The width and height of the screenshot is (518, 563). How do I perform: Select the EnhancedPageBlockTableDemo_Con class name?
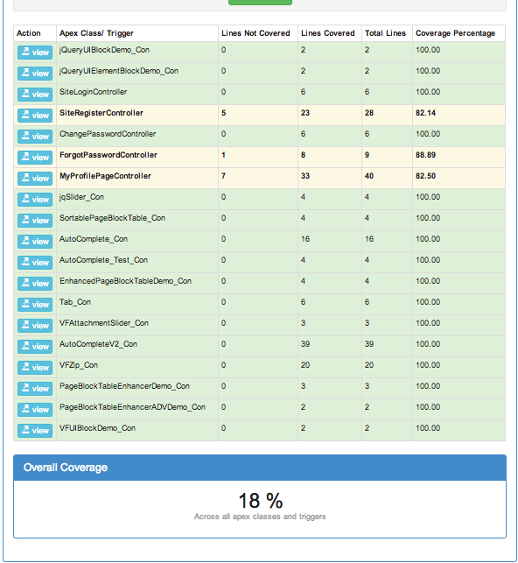coord(125,281)
